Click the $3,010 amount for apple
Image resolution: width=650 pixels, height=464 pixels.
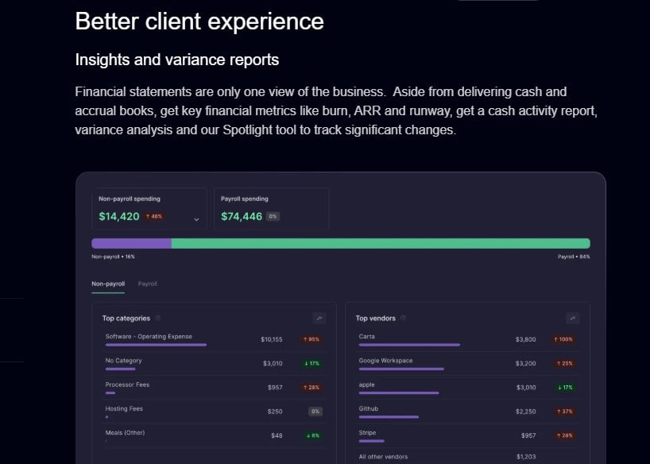[x=526, y=387]
